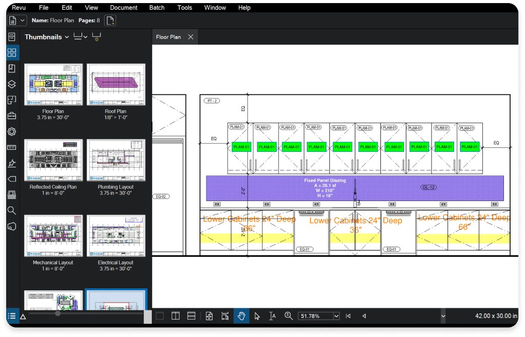Toggle split view vertical layout
The image size is (525, 337).
[x=176, y=316]
